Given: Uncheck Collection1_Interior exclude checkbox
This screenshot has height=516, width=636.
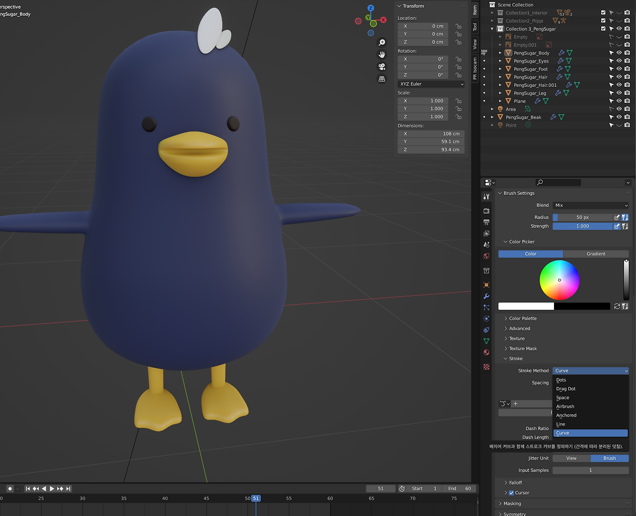Looking at the screenshot, I should click(603, 13).
